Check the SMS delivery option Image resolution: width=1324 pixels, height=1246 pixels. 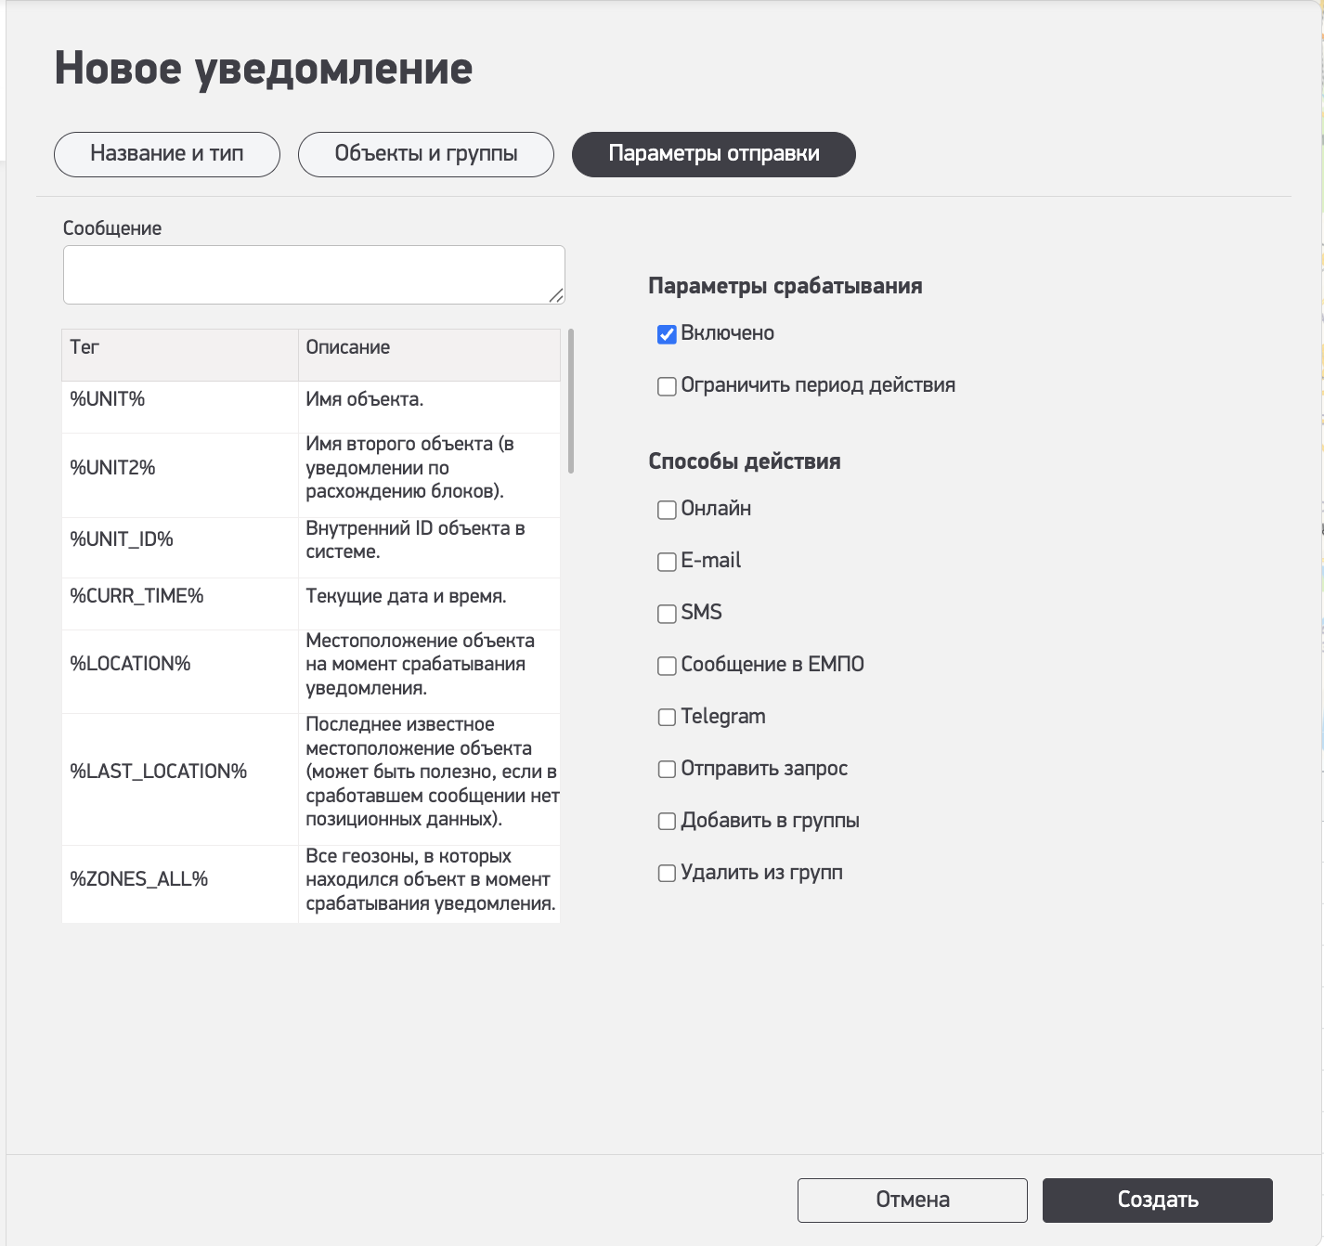667,614
